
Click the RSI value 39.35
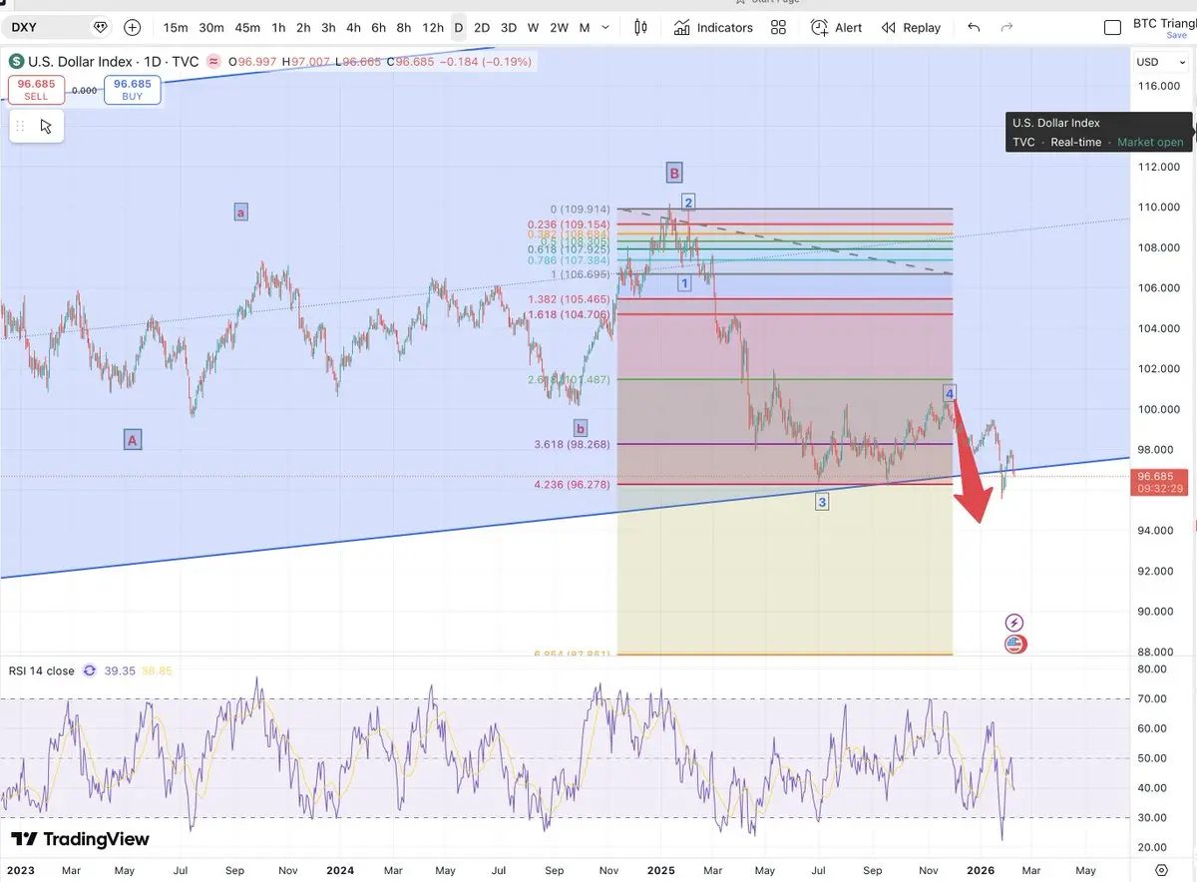tap(118, 670)
